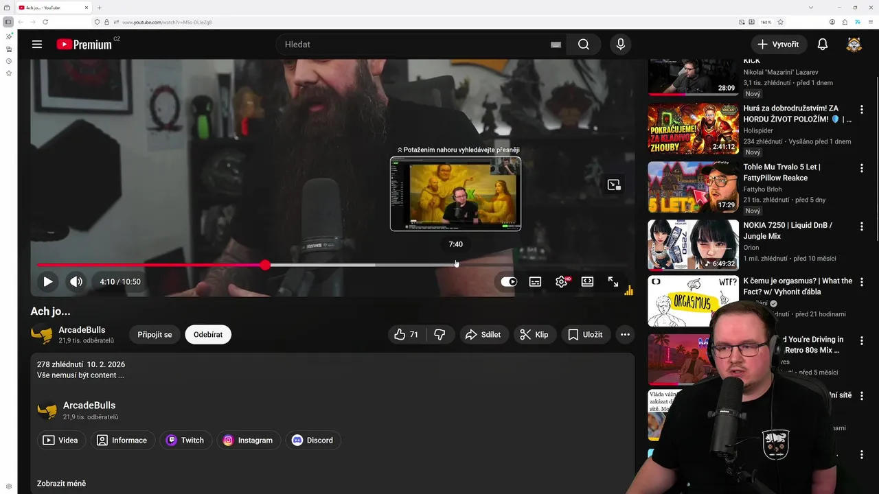Open the Hurá za dobrodružstvím video thumbnail
The height and width of the screenshot is (494, 879).
coord(694,128)
